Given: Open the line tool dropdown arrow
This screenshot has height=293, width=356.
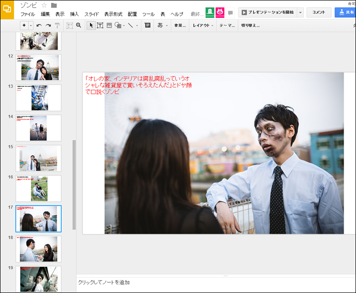Looking at the screenshot, I should click(x=137, y=26).
